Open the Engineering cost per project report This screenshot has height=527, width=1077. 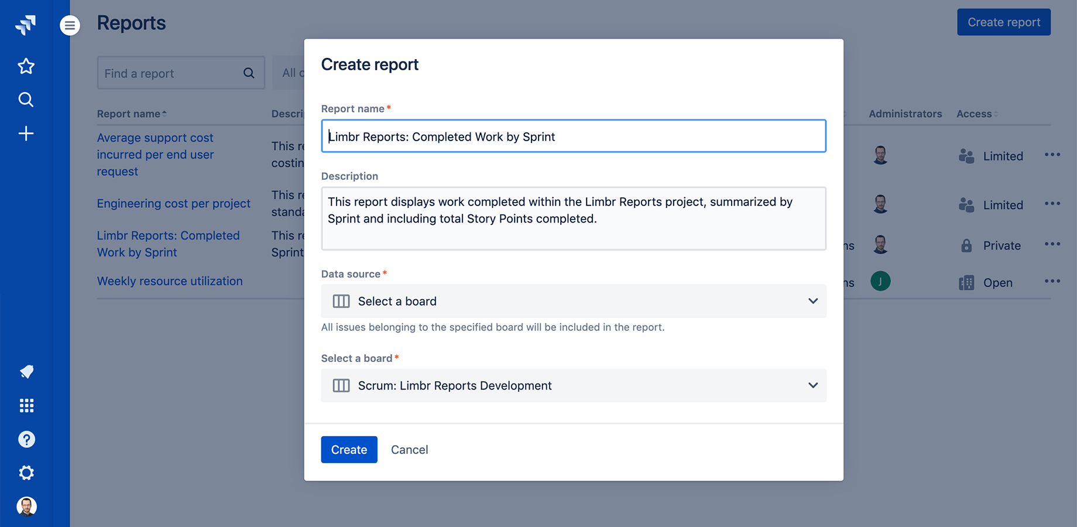pos(174,203)
